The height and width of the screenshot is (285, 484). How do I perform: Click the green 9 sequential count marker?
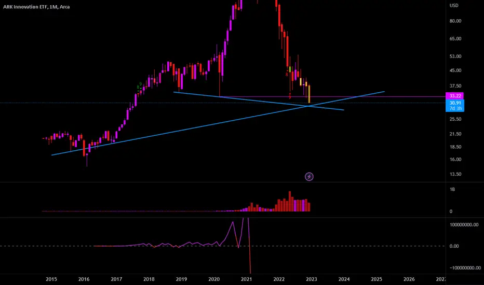click(141, 84)
